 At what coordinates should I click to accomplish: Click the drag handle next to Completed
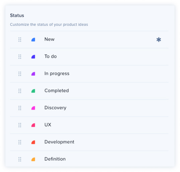click(20, 91)
